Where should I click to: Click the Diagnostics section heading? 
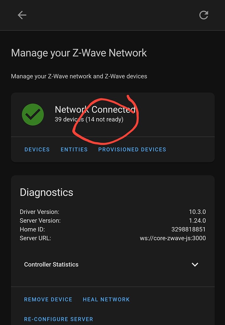(46, 192)
